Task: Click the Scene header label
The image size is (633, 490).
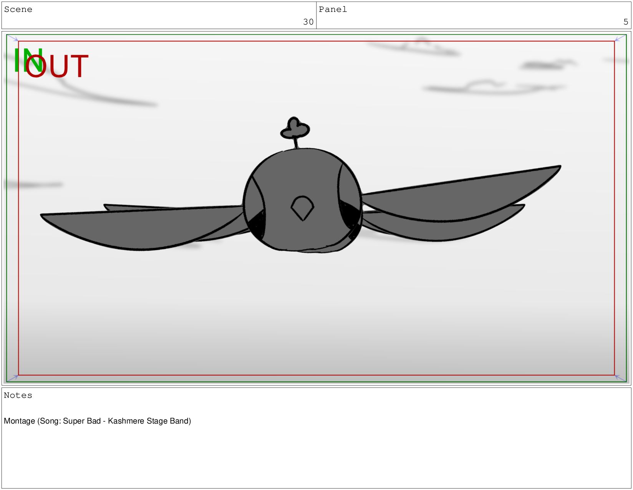Action: pyautogui.click(x=18, y=10)
